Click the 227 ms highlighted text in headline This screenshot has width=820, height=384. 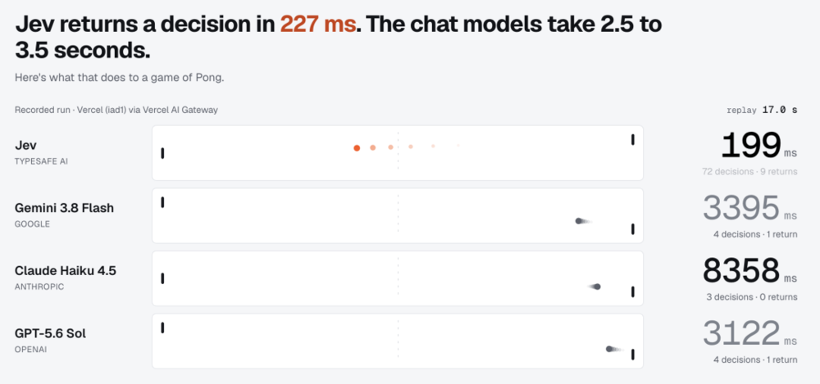coord(318,25)
